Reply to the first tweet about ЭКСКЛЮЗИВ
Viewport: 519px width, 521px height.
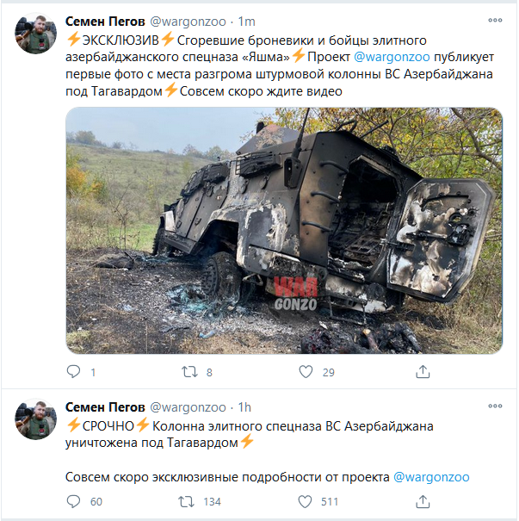73,371
